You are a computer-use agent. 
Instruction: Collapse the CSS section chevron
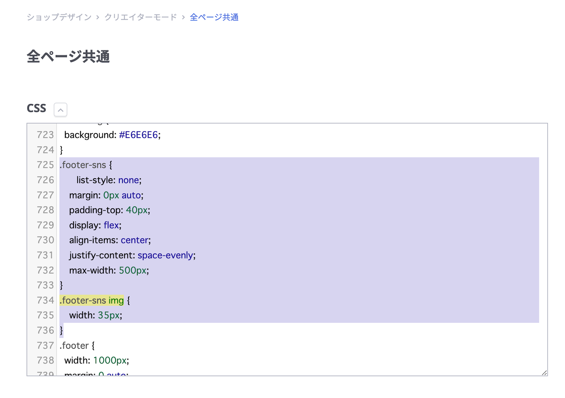point(60,110)
